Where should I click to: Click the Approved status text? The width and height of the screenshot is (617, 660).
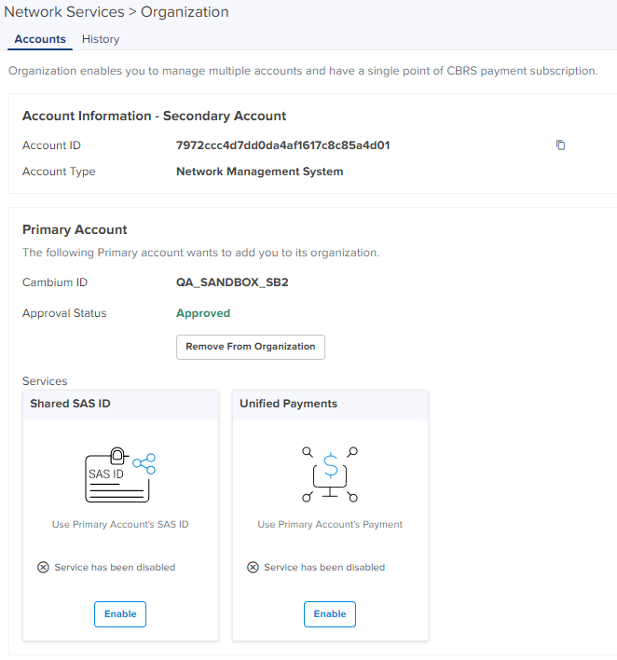pos(203,313)
